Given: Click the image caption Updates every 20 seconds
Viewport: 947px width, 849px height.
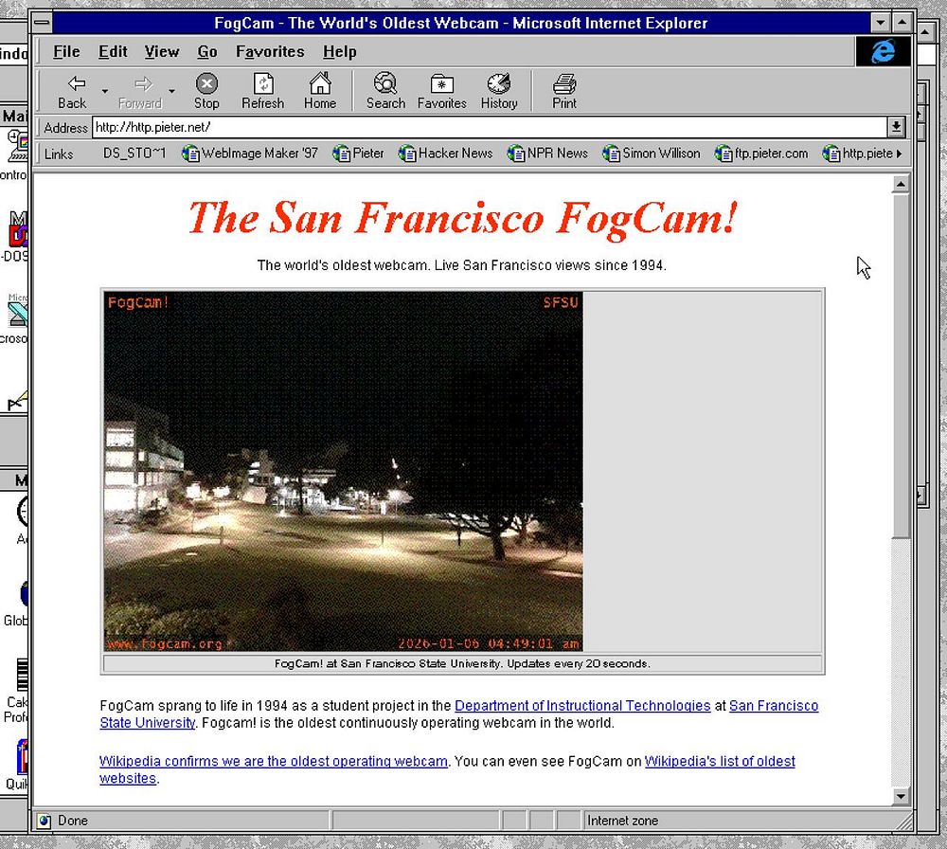Looking at the screenshot, I should 462,663.
